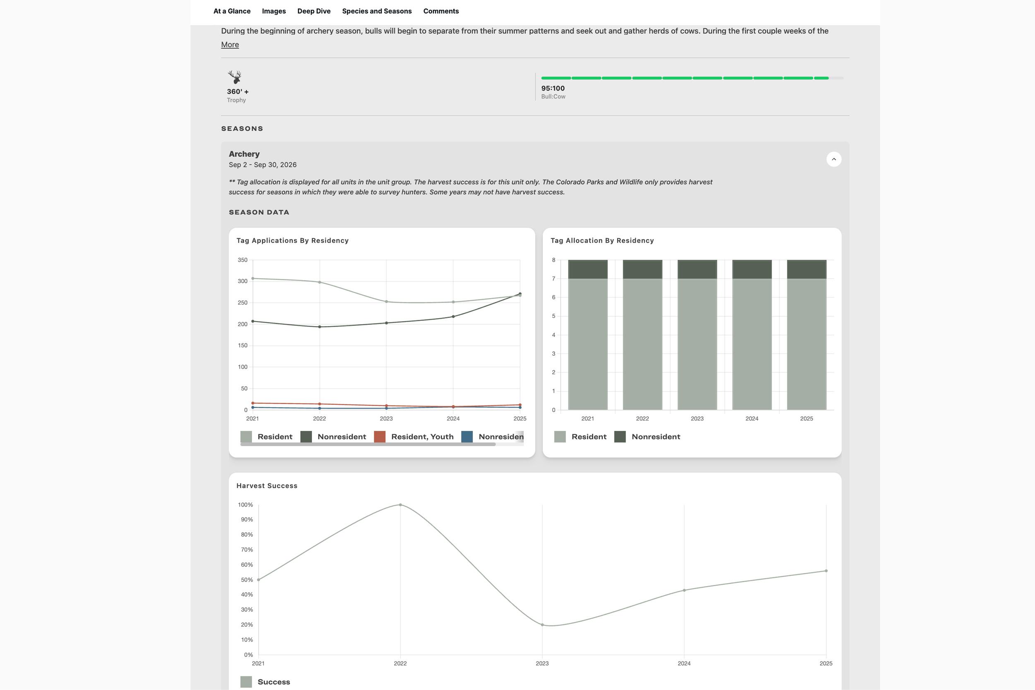Click the 2023 low point on Harvest Success
Image resolution: width=1035 pixels, height=690 pixels.
click(542, 625)
